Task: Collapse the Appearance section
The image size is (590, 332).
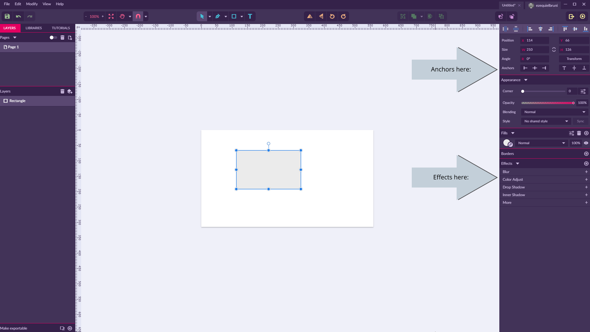Action: pos(526,80)
